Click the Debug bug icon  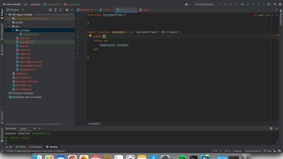click(x=226, y=4)
